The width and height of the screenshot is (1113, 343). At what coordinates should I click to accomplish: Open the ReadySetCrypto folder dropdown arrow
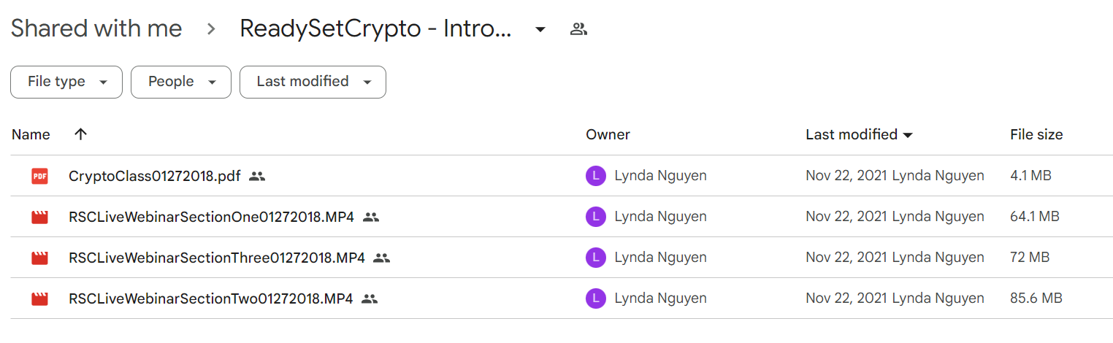tap(540, 30)
